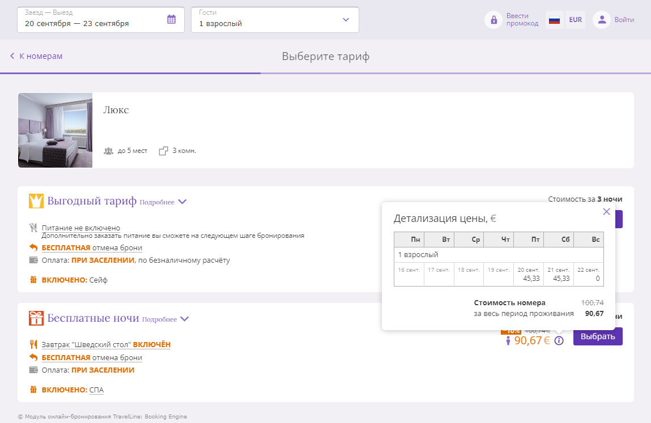Click the ВКЛЮЧЕНО: Сейф text
The height and width of the screenshot is (423, 651).
[74, 280]
